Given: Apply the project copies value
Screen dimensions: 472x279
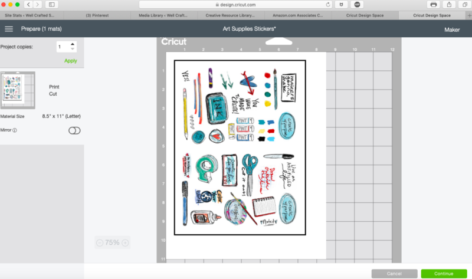Looking at the screenshot, I should tap(70, 61).
